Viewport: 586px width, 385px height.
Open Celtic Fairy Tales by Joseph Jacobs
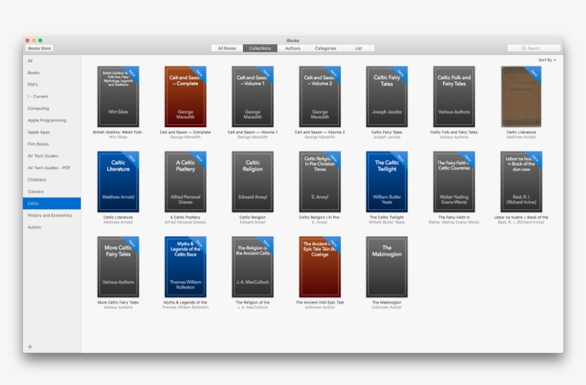pyautogui.click(x=387, y=96)
